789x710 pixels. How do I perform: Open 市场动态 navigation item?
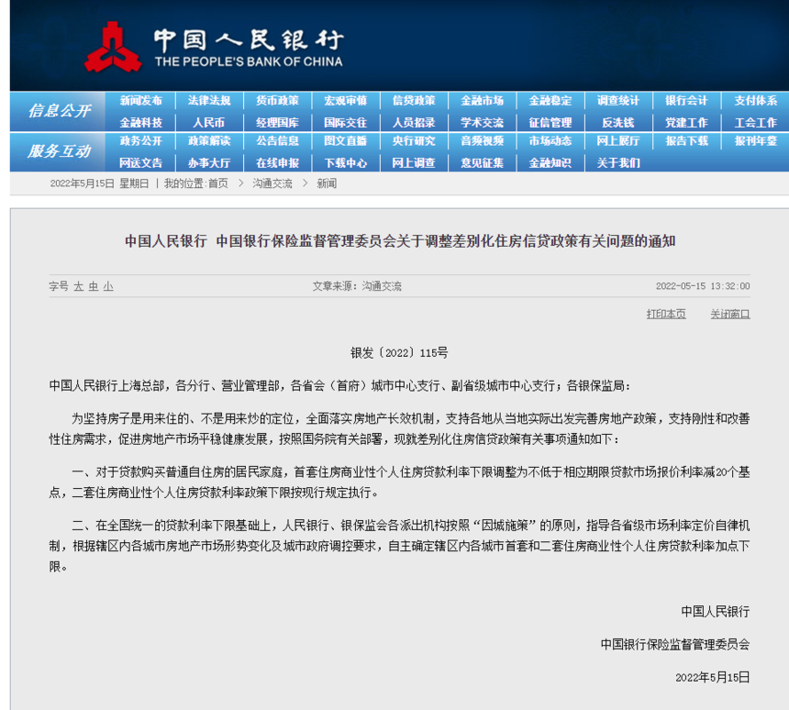[x=550, y=141]
